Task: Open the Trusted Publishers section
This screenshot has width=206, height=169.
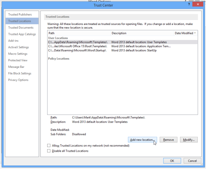Action: tap(20, 14)
